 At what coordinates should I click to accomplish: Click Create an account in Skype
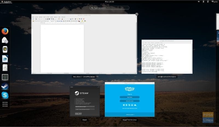coord(130,115)
